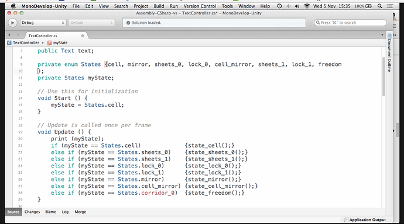This screenshot has height=224, width=404.
Task: Click the Time Machine menu bar icon
Action: point(279,6)
